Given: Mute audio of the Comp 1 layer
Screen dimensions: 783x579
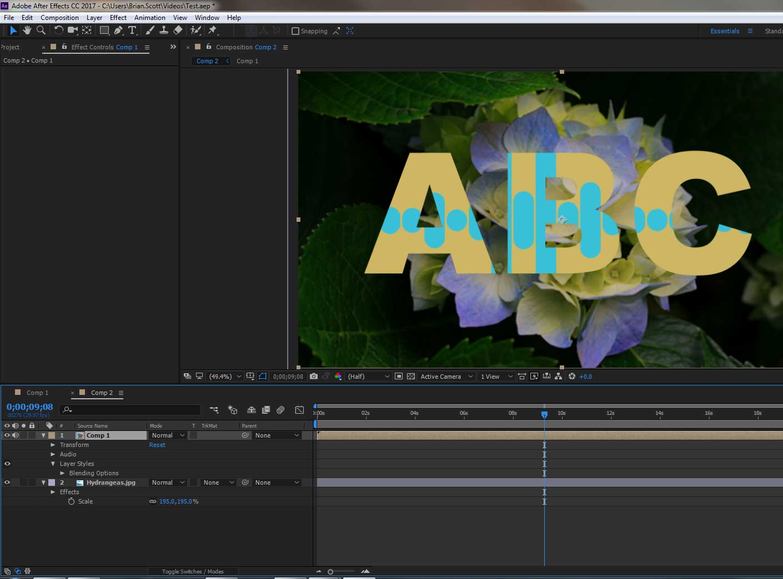Looking at the screenshot, I should pyautogui.click(x=16, y=435).
